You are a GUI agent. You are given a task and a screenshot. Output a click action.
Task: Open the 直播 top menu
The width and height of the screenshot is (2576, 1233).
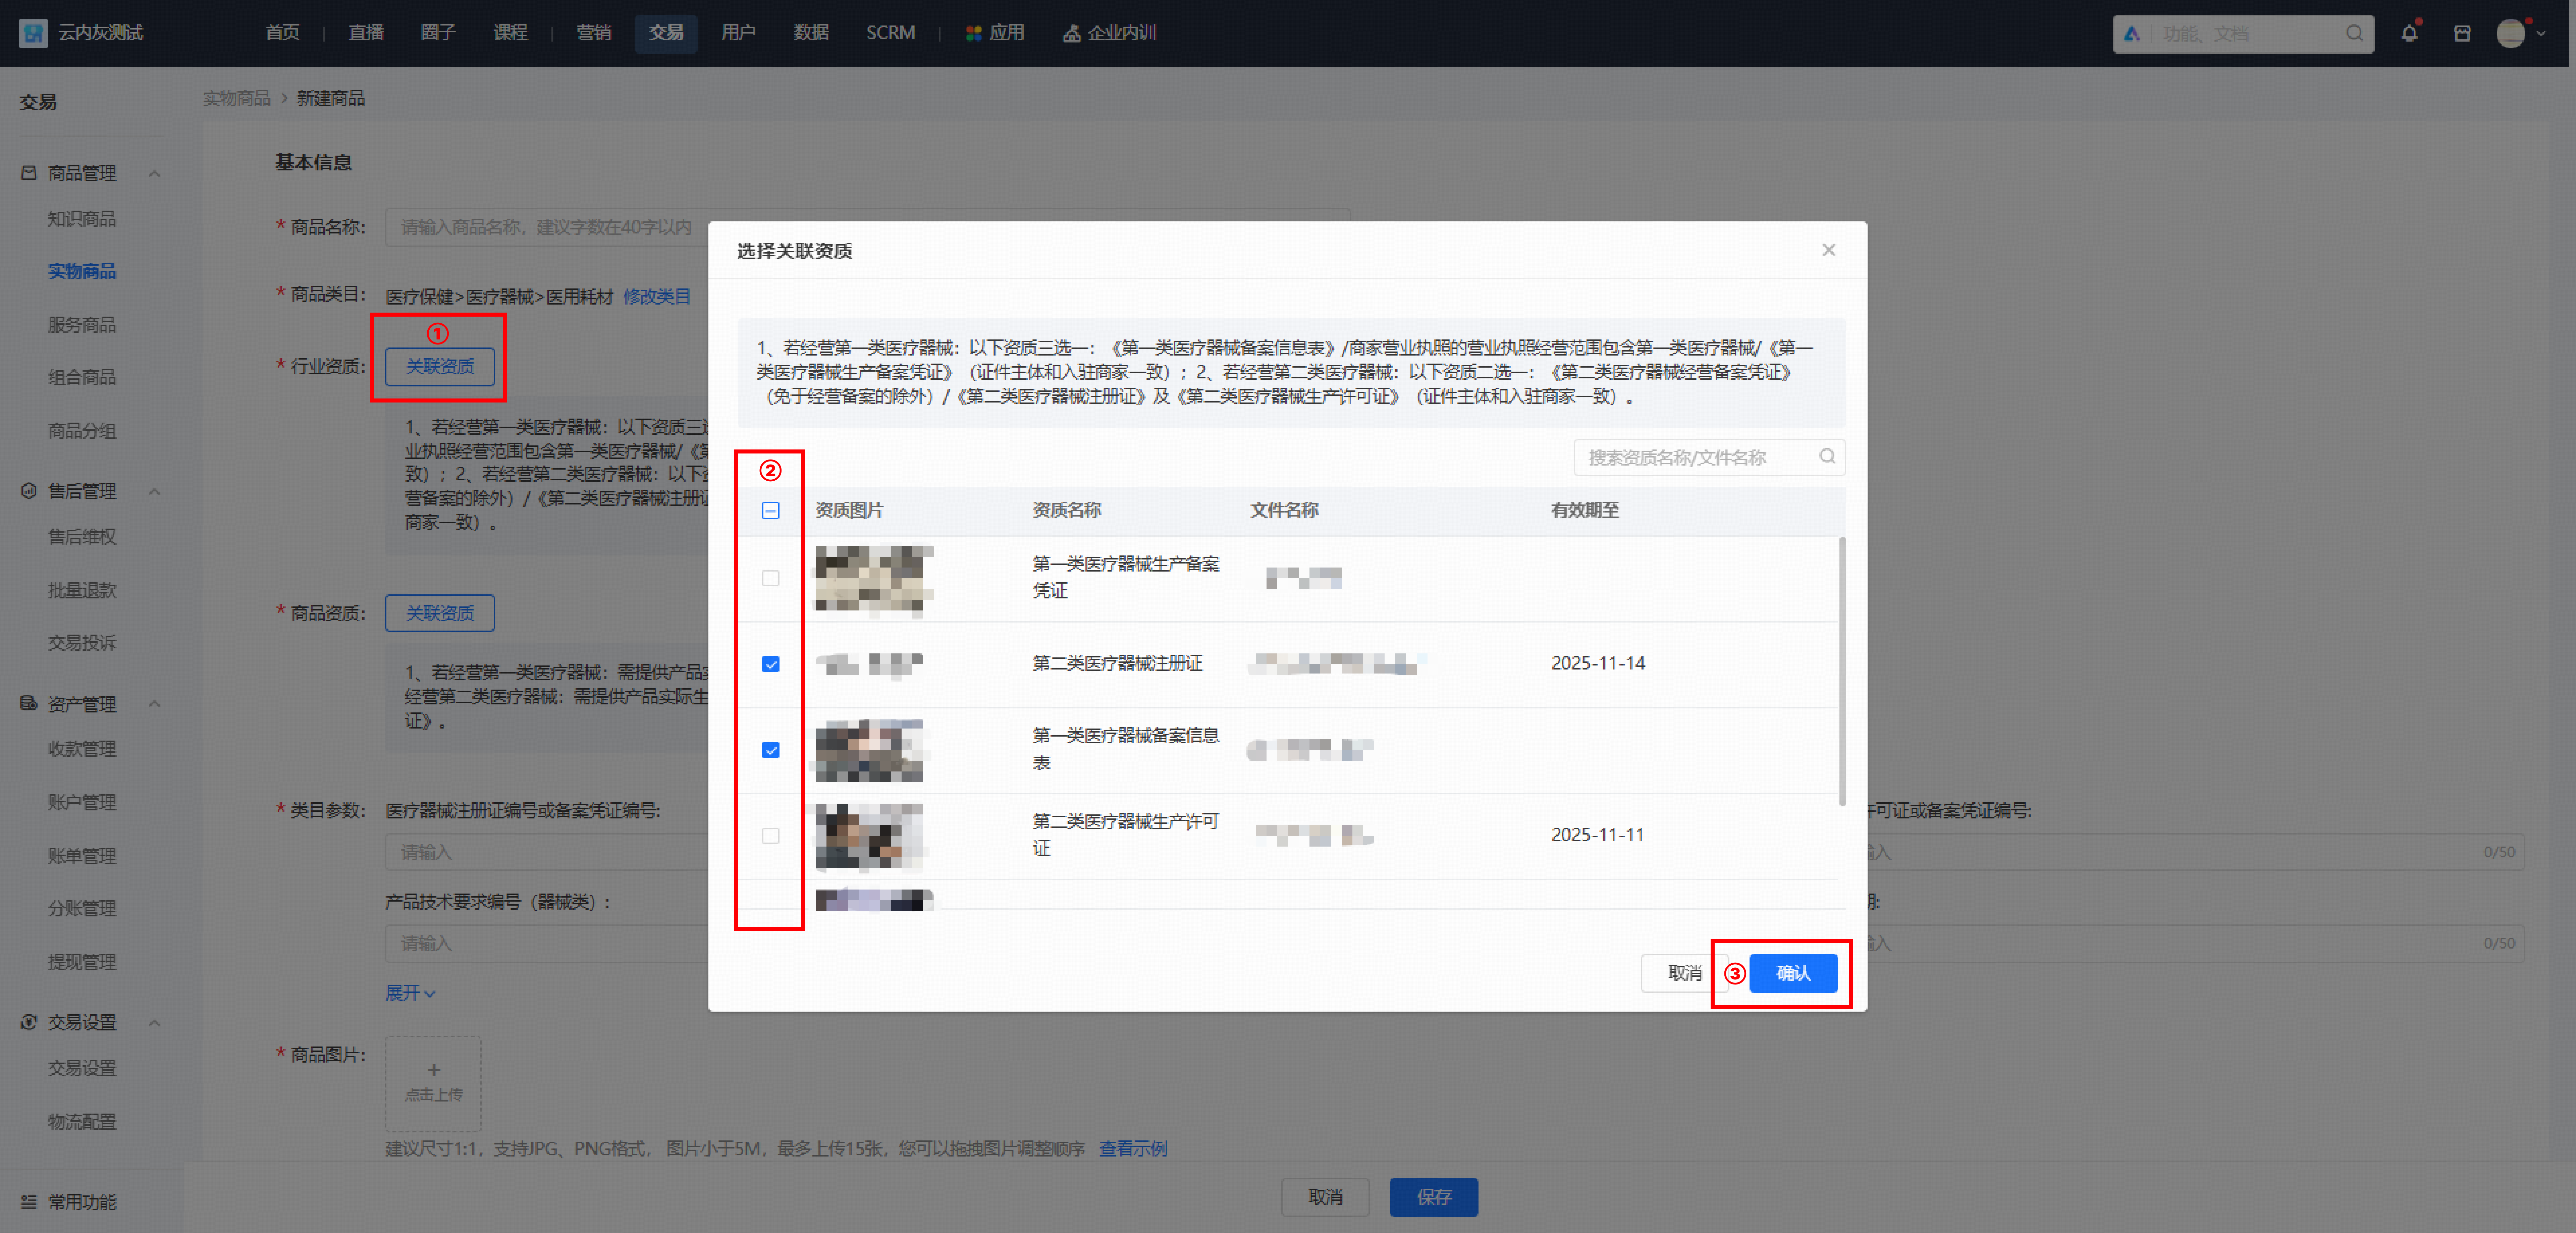click(366, 33)
